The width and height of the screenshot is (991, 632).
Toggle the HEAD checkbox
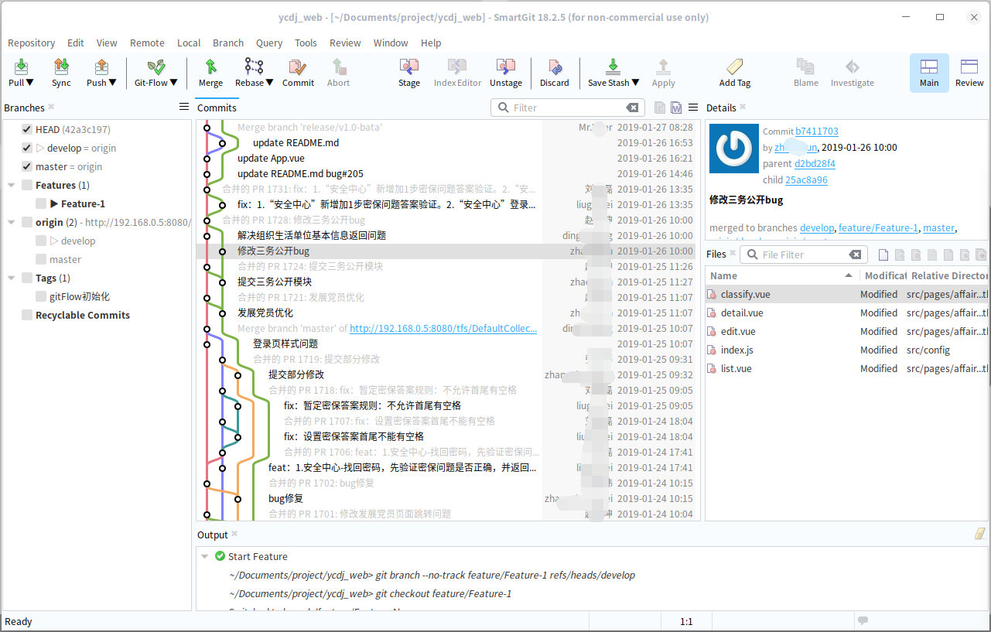[27, 129]
